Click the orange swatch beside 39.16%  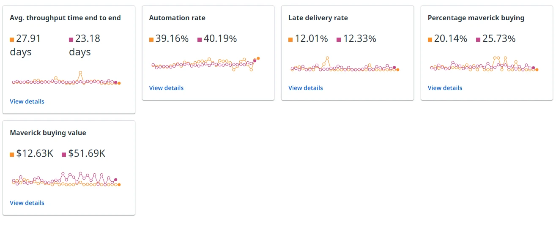tap(151, 40)
